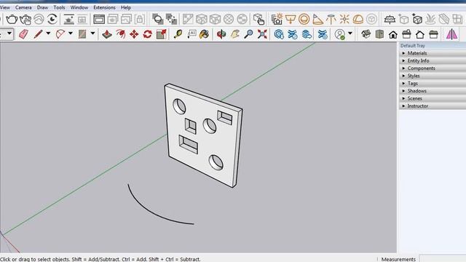This screenshot has height=262, width=466.
Task: Click the Measurements input box
Action: point(443,259)
